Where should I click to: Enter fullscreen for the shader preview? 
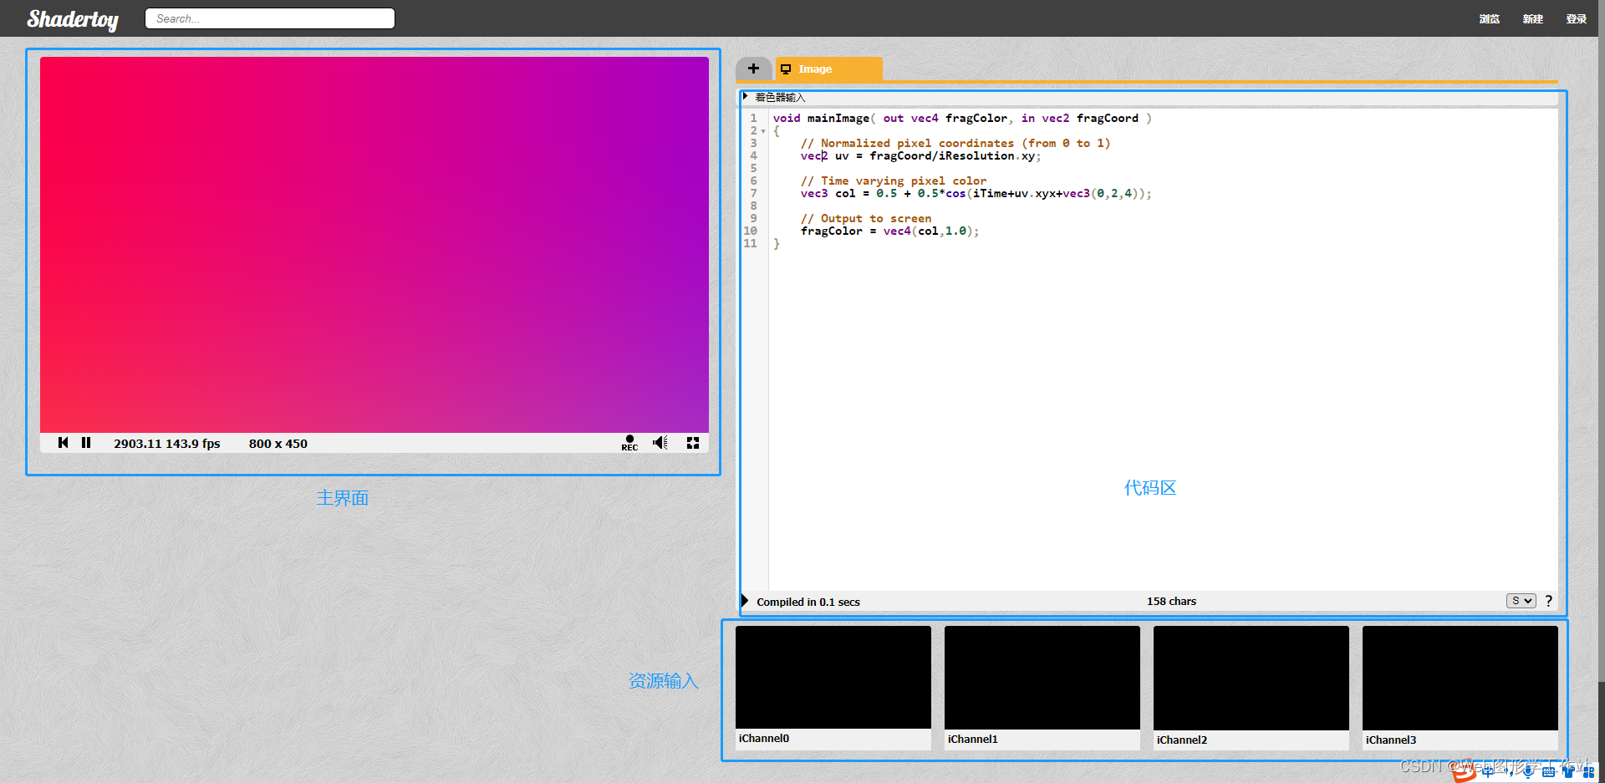(x=693, y=443)
